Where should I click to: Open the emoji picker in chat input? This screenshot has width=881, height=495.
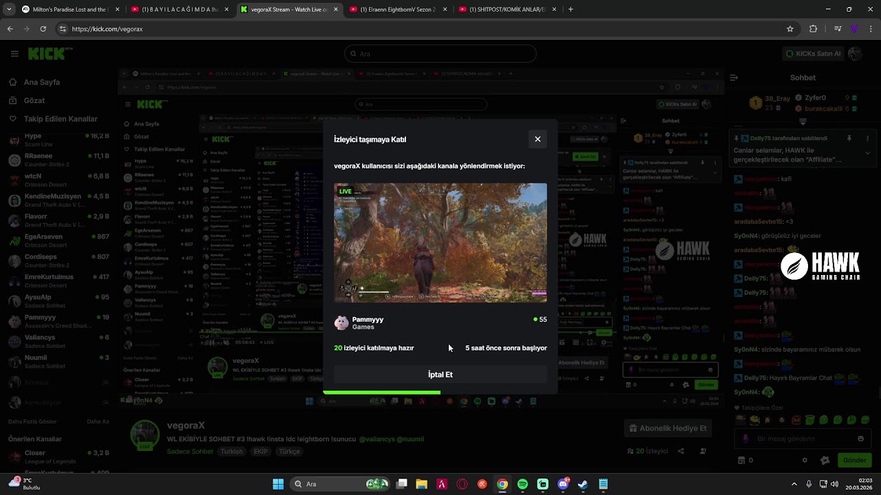[x=860, y=439]
